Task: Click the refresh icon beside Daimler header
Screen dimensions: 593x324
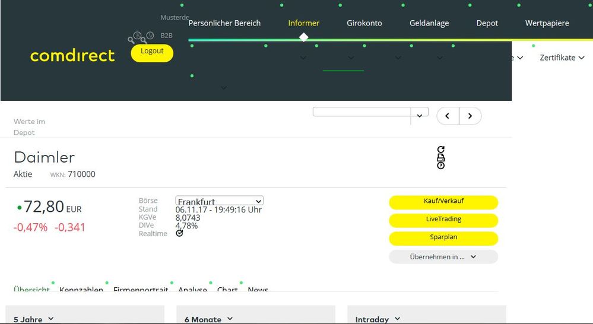Action: tap(440, 150)
